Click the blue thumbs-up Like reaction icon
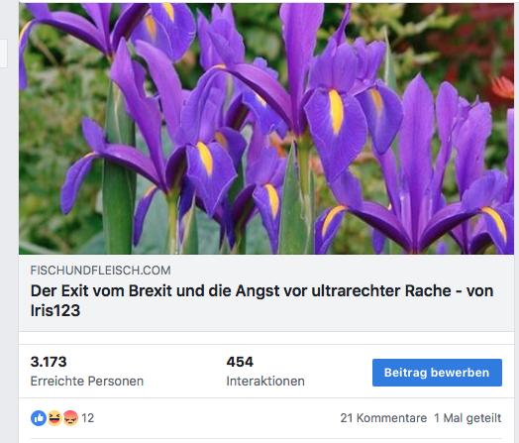 (39, 418)
